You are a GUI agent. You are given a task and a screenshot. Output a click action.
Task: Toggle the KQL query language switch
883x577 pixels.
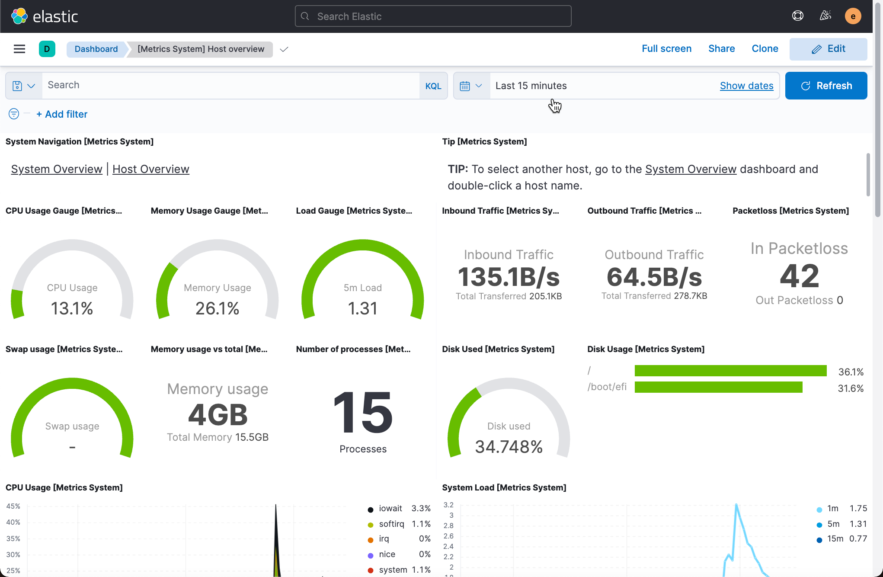tap(433, 85)
